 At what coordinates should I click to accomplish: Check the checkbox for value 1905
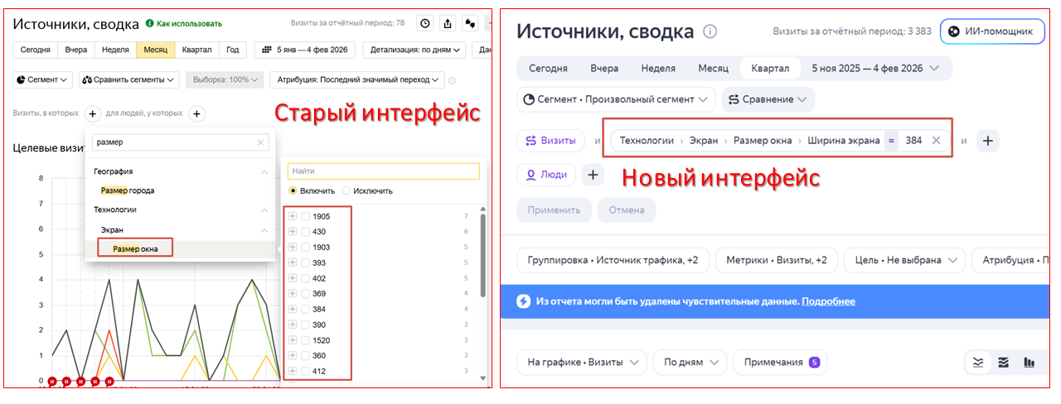(x=306, y=216)
